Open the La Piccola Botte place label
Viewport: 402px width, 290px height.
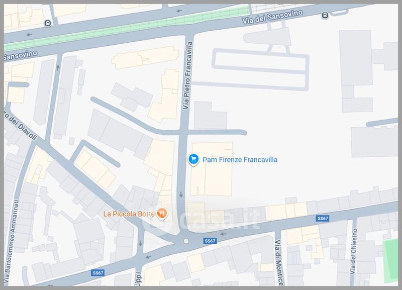pyautogui.click(x=129, y=214)
